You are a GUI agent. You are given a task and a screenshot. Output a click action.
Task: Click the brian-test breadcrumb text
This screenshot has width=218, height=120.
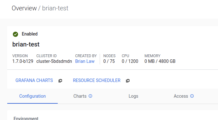point(55,8)
